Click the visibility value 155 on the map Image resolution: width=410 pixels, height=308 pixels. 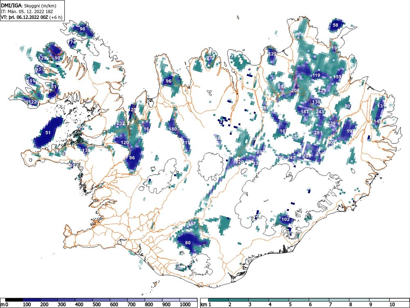337,77
